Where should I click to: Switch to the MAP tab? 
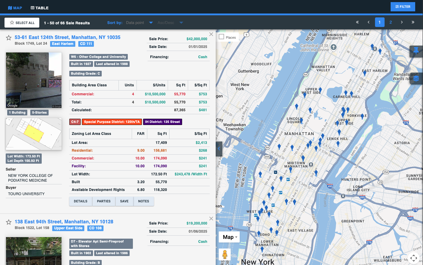pos(15,8)
